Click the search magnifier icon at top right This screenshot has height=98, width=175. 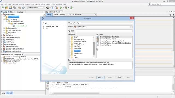pos(150,4)
